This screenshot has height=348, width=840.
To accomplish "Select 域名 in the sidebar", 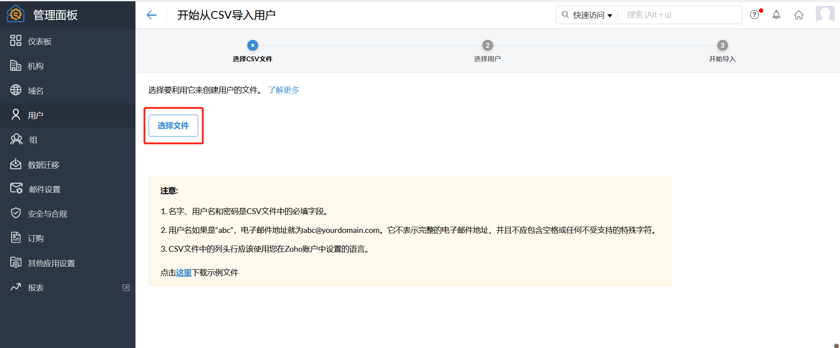I will click(x=36, y=91).
